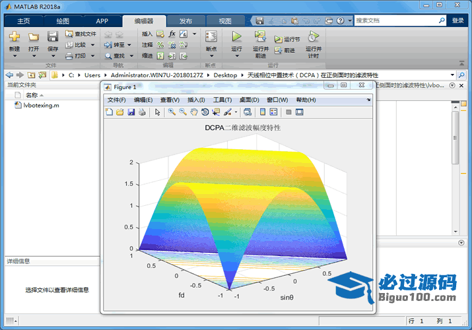Expand the Go To (转至) dropdown

pos(129,45)
